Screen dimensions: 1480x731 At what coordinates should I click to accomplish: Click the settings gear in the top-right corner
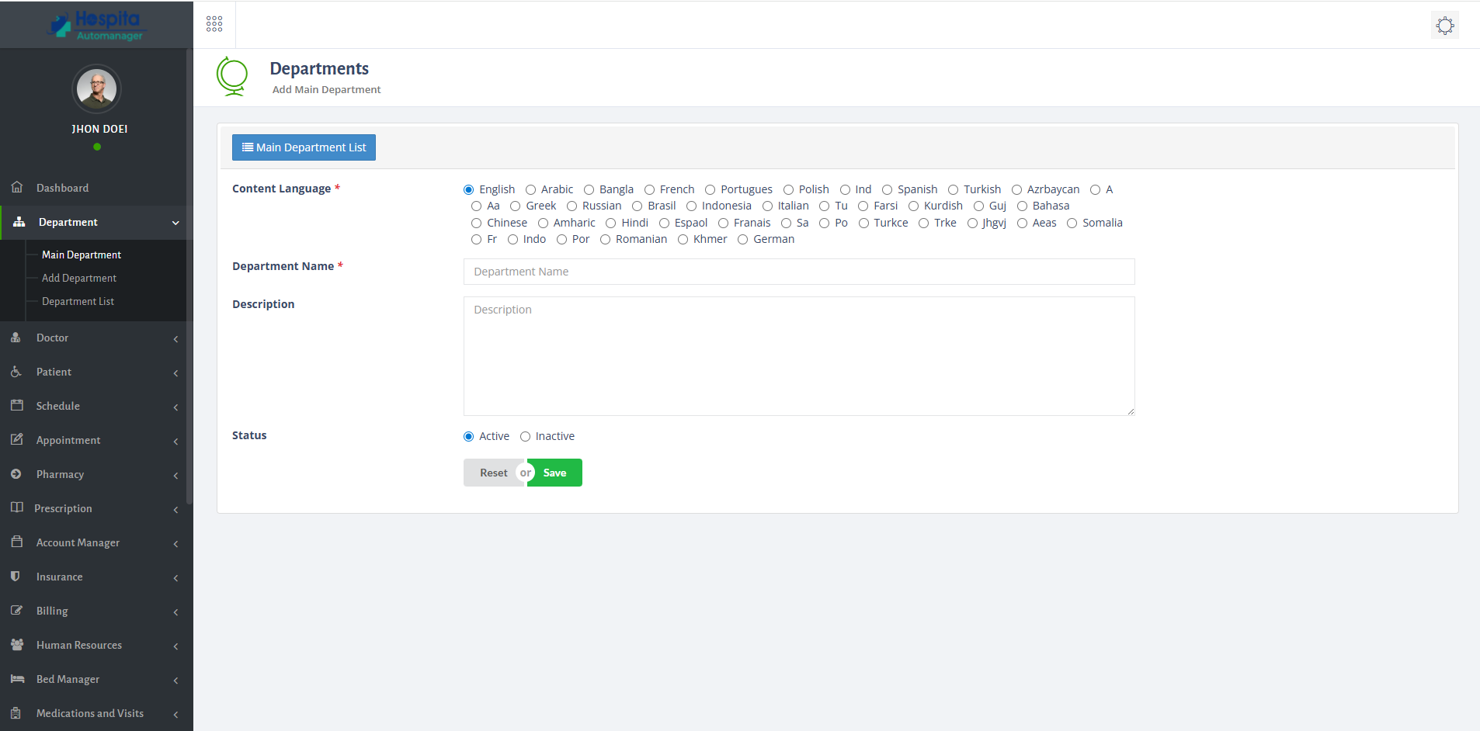tap(1445, 25)
